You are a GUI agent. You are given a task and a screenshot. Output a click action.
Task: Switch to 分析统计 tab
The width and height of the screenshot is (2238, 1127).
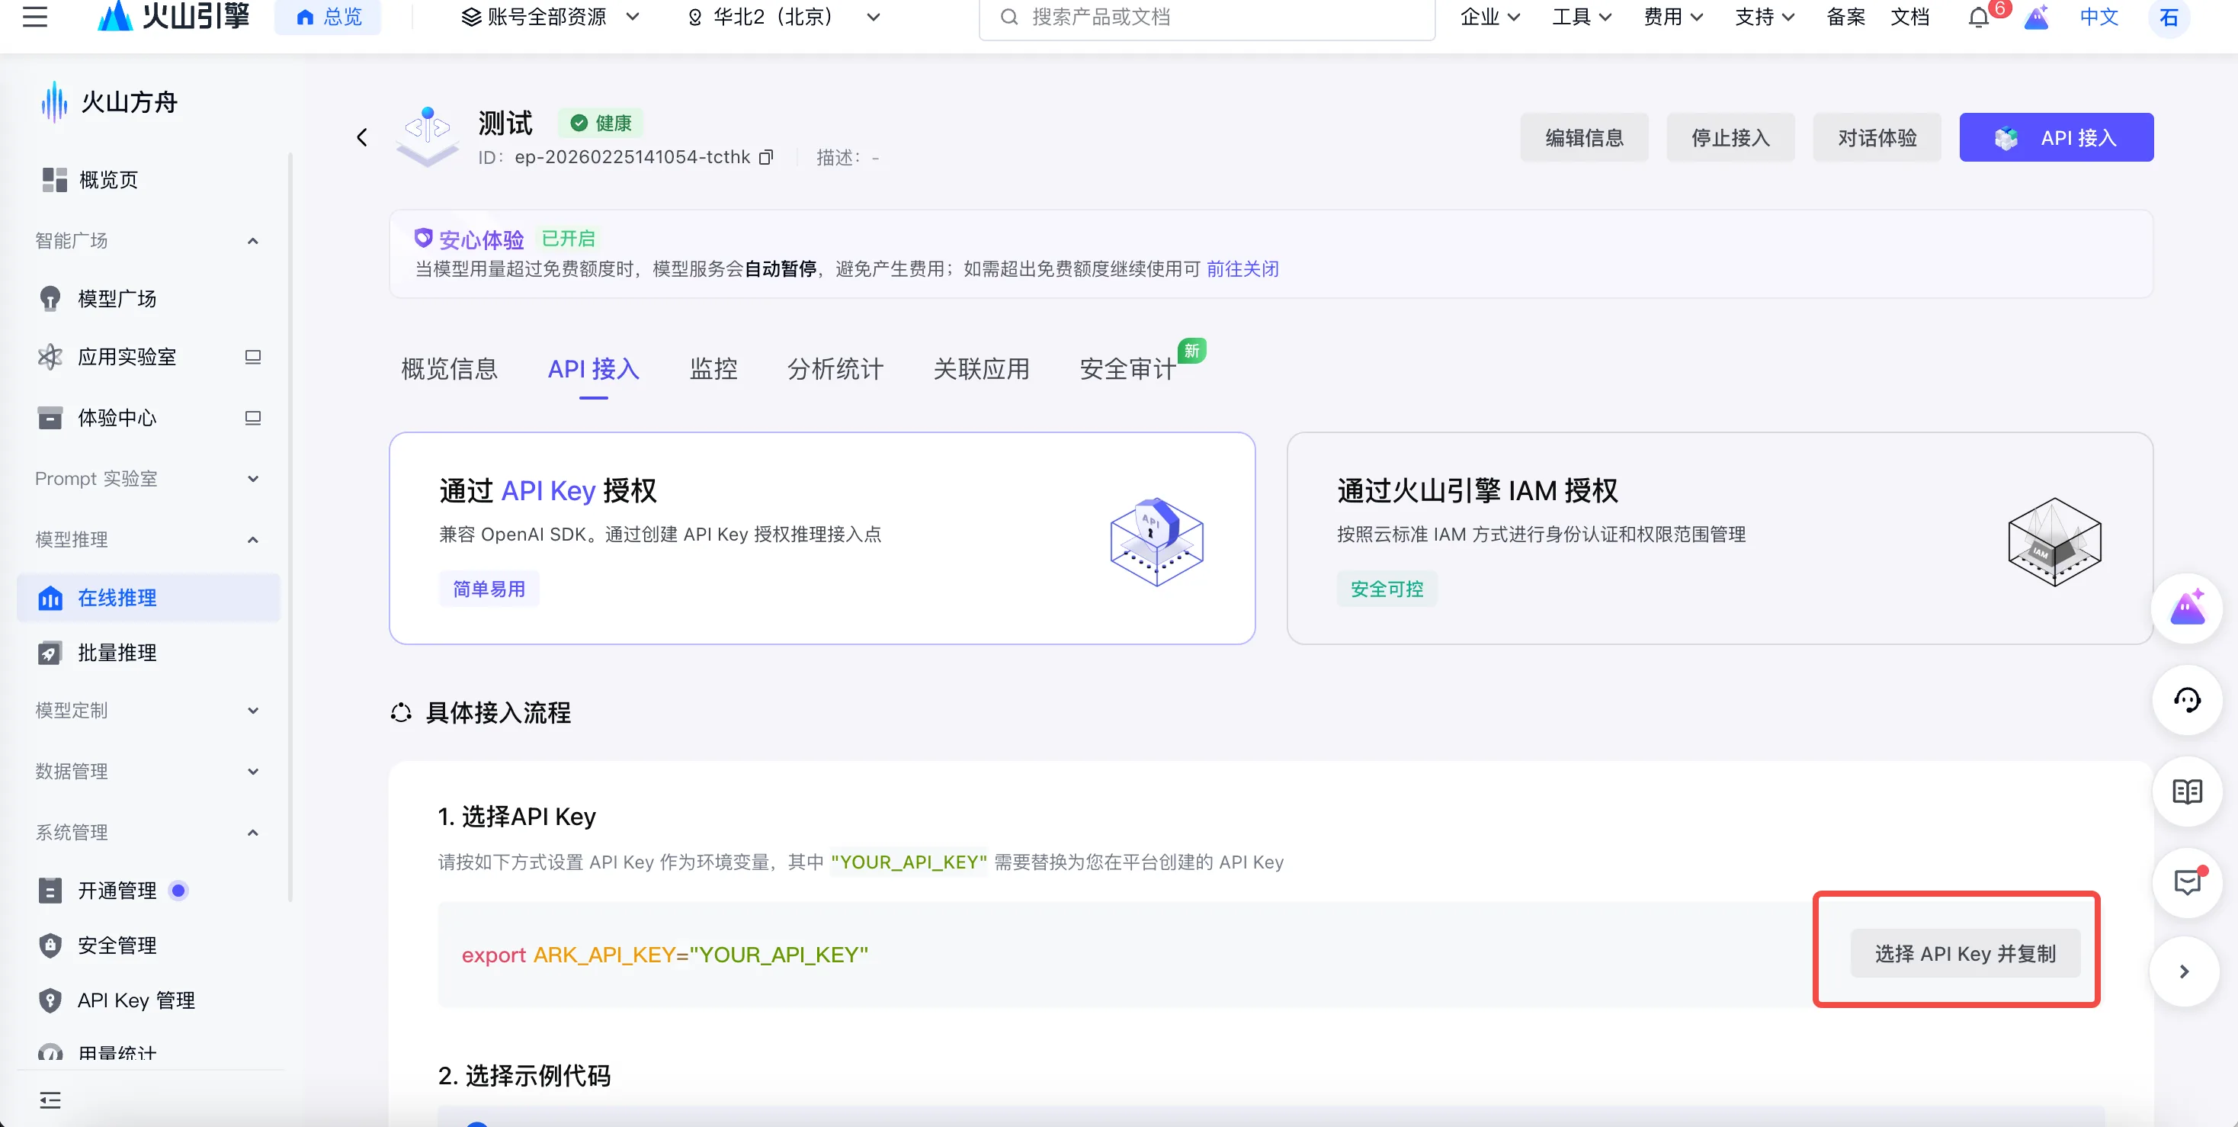[835, 369]
